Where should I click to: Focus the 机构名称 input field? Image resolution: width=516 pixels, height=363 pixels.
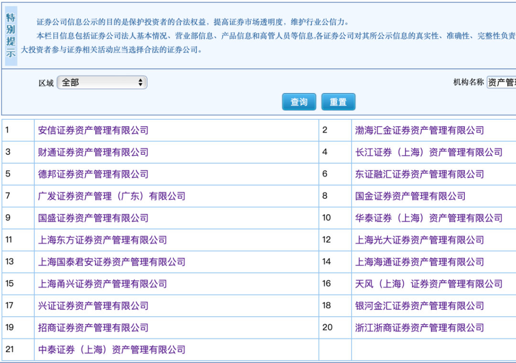[501, 82]
